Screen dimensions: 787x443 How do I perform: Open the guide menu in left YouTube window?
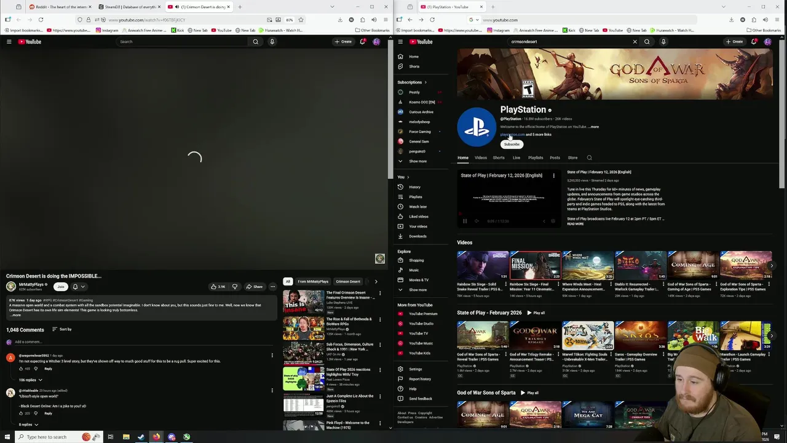[9, 42]
